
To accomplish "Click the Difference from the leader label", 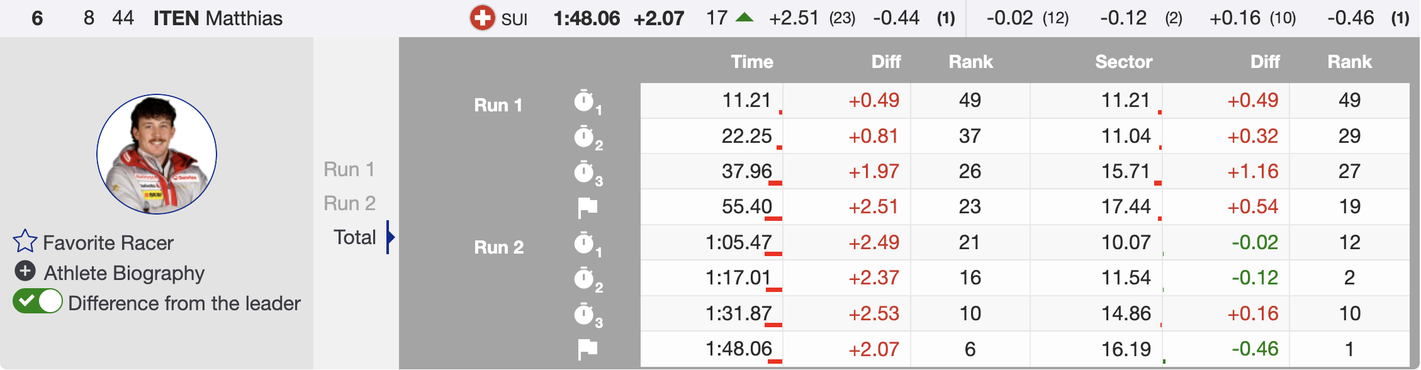I will pyautogui.click(x=184, y=303).
